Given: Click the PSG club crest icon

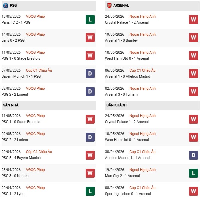Looking at the screenshot, I should tap(6, 5).
